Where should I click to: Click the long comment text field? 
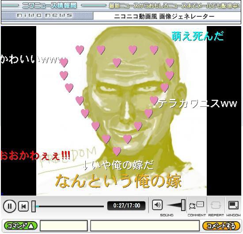coord(145,226)
